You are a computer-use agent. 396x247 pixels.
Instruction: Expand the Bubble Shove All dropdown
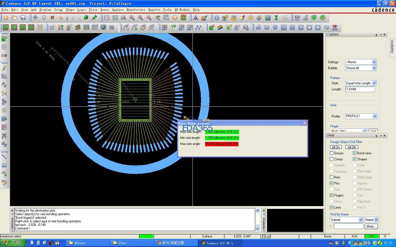click(x=374, y=68)
